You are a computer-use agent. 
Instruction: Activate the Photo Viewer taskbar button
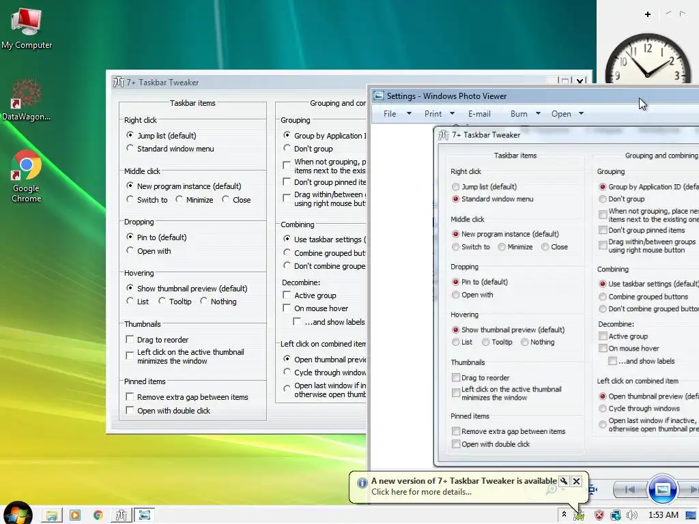(x=145, y=515)
